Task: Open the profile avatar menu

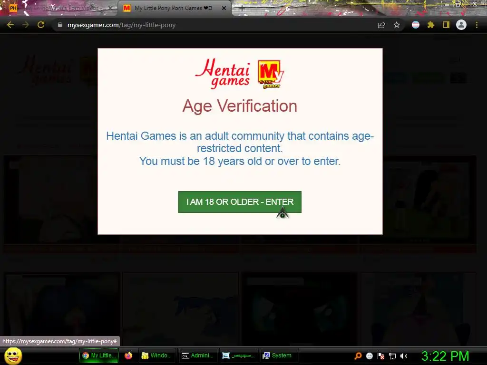Action: (x=461, y=25)
